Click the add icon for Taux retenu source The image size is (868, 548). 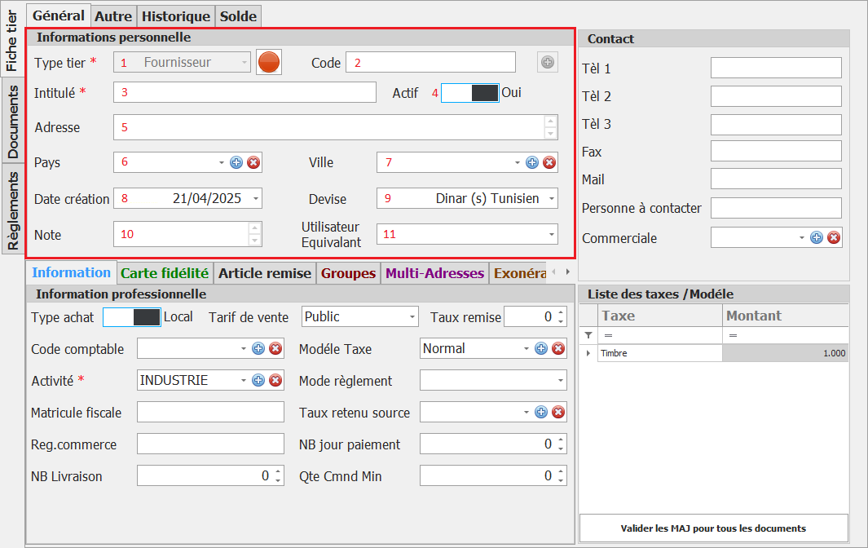pyautogui.click(x=541, y=413)
